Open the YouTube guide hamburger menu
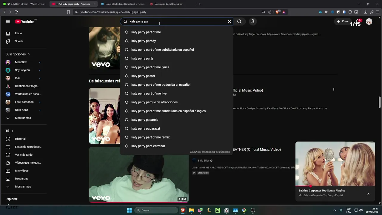The height and width of the screenshot is (215, 382). click(x=8, y=21)
